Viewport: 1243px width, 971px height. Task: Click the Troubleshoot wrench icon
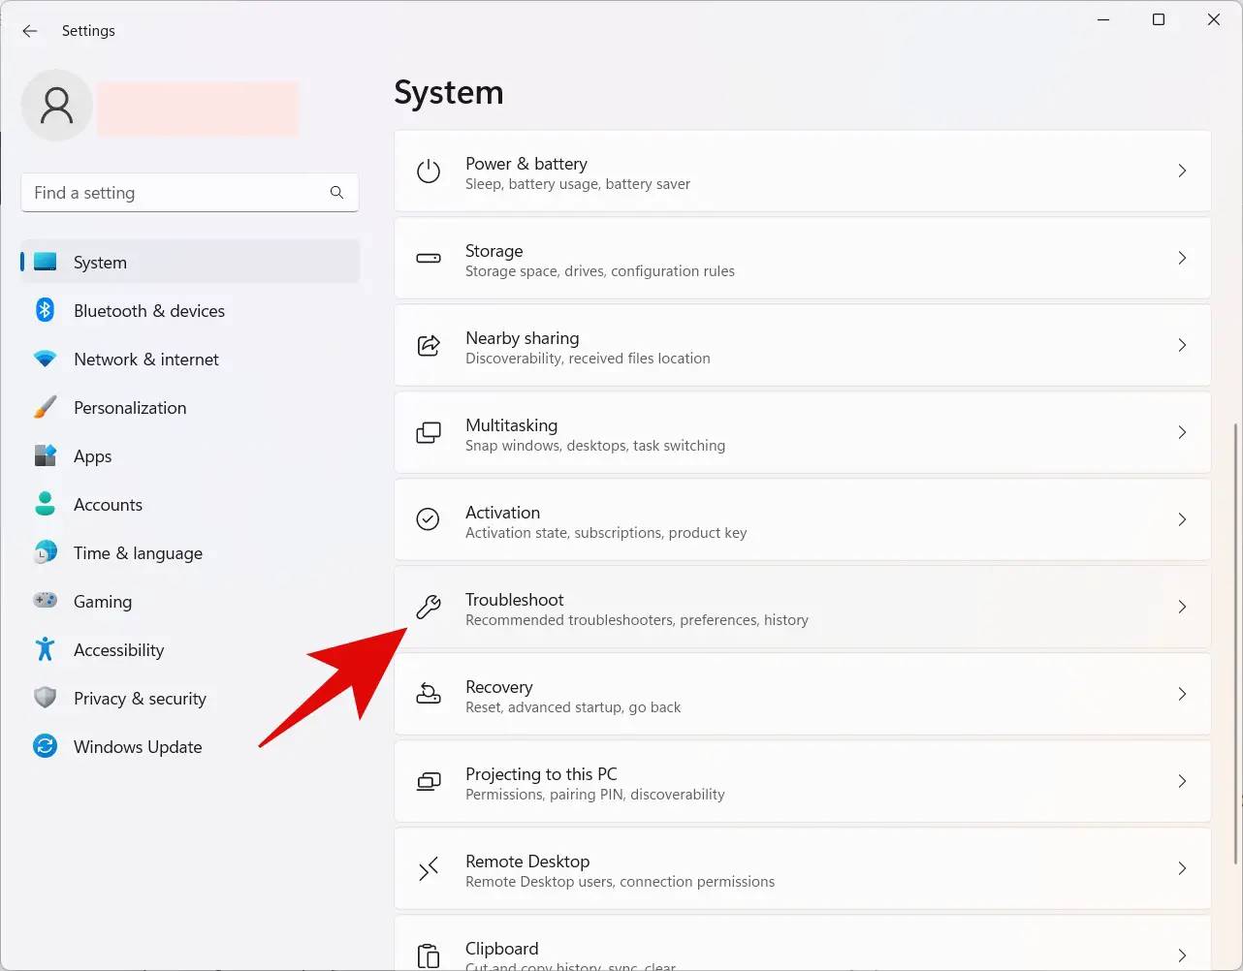pos(429,607)
